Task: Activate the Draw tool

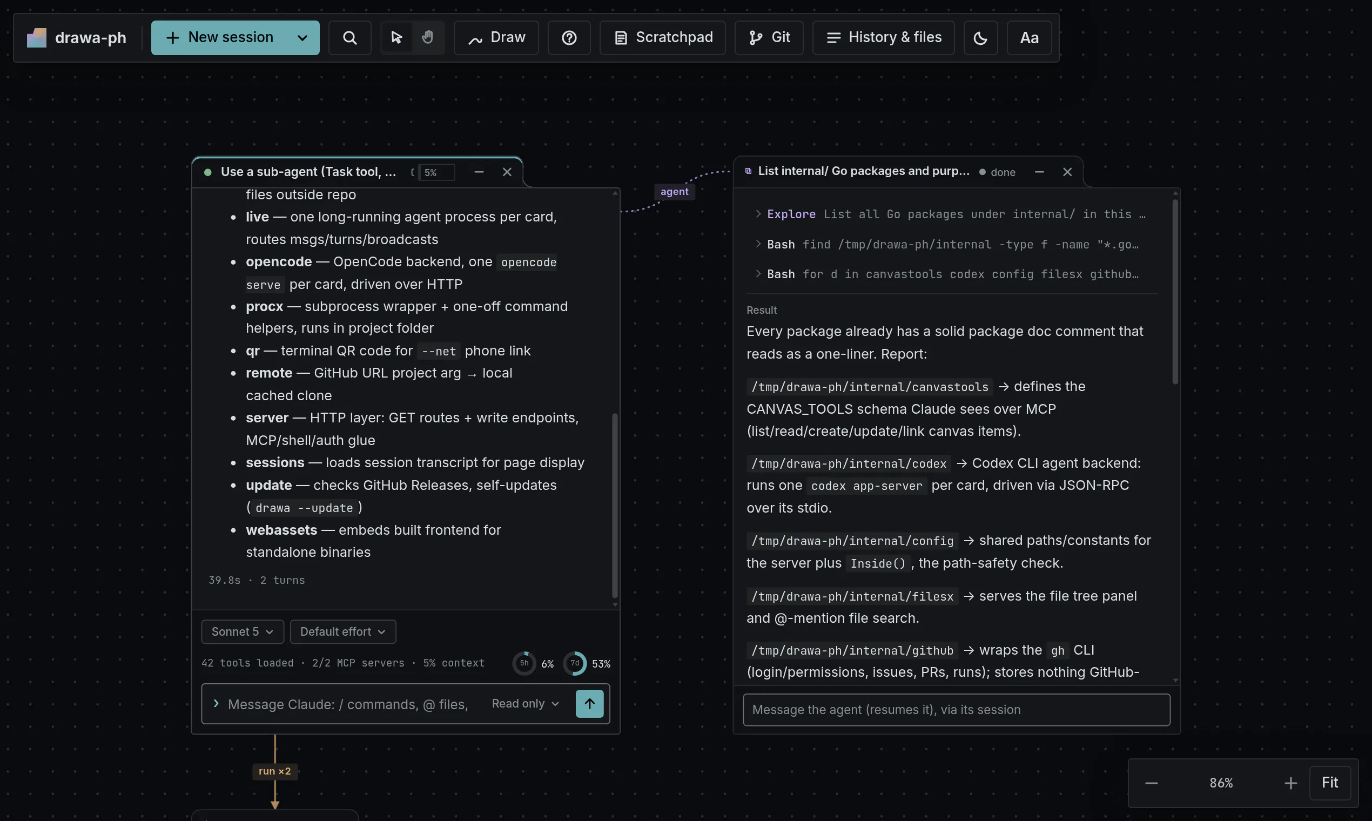Action: click(496, 38)
